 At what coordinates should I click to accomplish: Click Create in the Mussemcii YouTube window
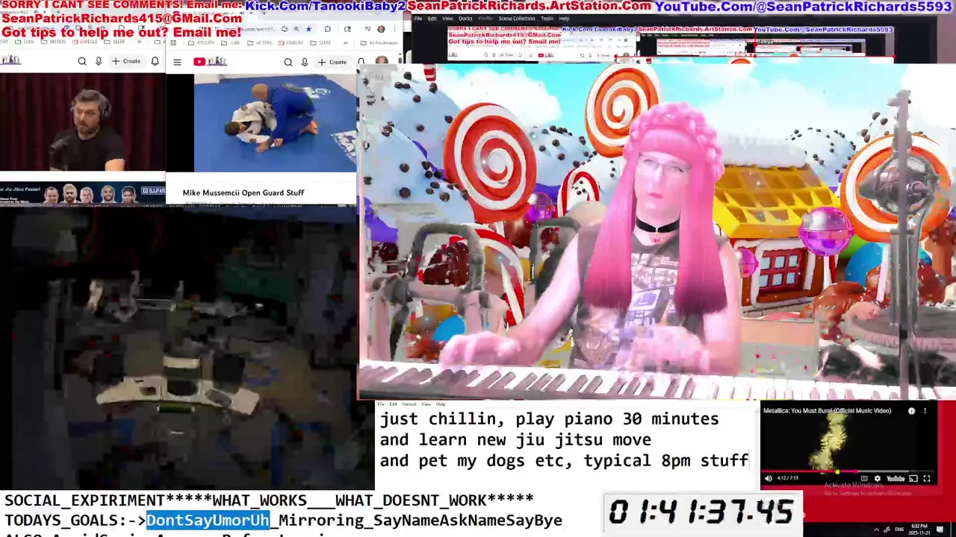click(332, 62)
